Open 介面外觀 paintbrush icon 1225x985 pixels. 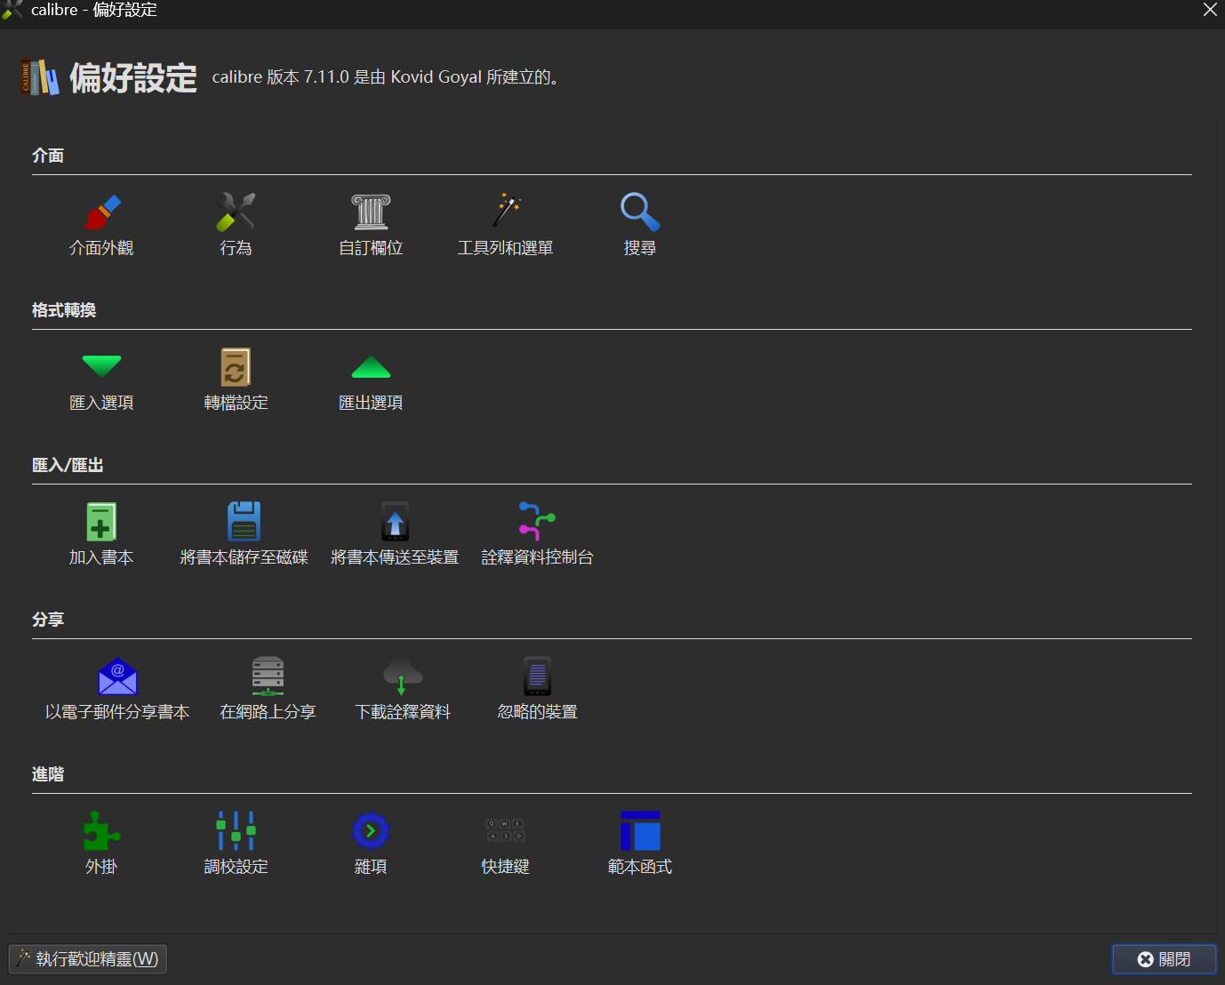click(x=102, y=212)
